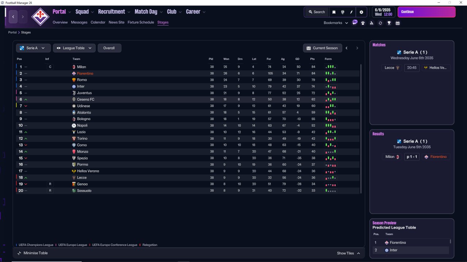Click the pencil edit icon in top toolbar
This screenshot has height=262, width=467.
tap(352, 12)
